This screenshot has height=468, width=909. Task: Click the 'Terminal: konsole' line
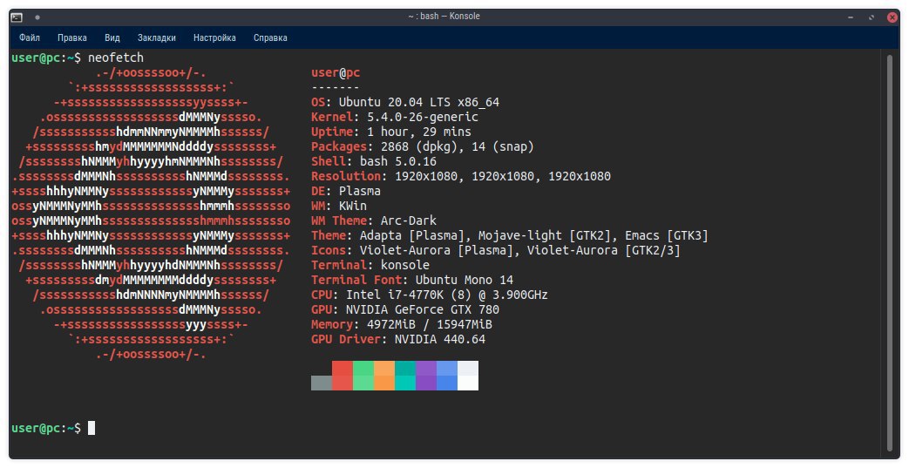(x=370, y=265)
